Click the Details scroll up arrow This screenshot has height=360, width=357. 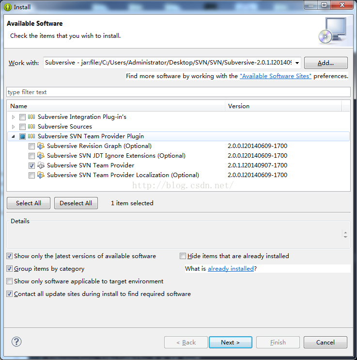(345, 232)
